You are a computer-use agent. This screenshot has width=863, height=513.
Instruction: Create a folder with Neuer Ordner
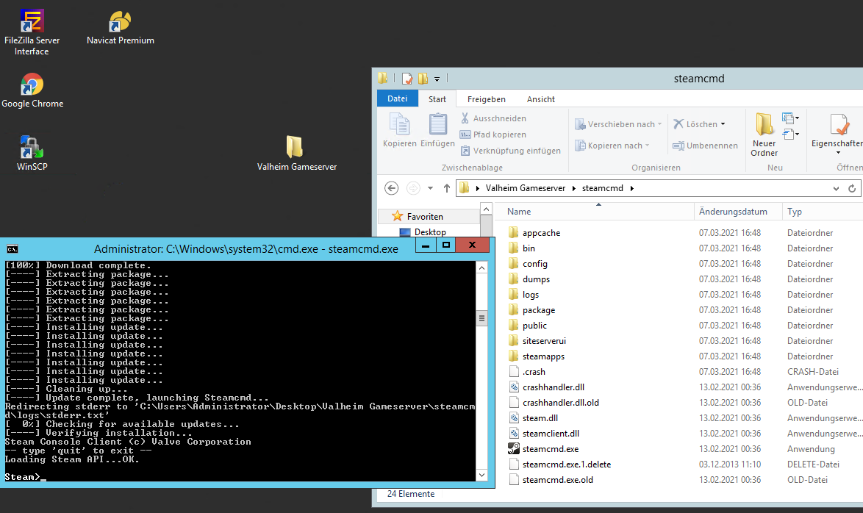tap(764, 134)
